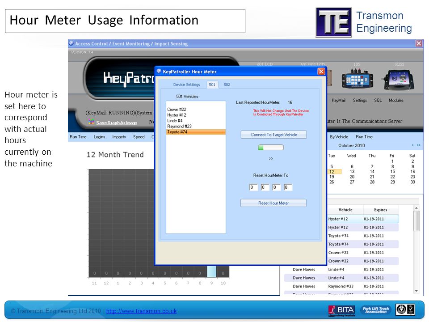The width and height of the screenshot is (429, 322).
Task: Open the Run Time tab at left
Action: point(78,137)
